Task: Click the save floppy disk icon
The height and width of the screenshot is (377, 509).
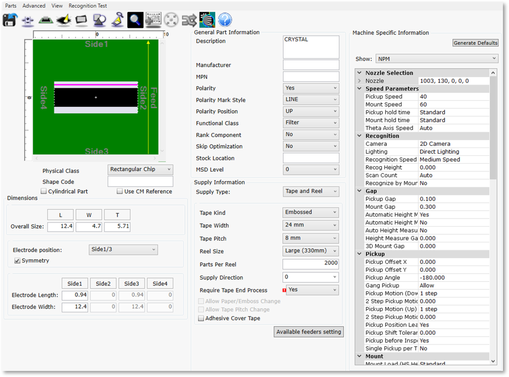Action: tap(10, 20)
